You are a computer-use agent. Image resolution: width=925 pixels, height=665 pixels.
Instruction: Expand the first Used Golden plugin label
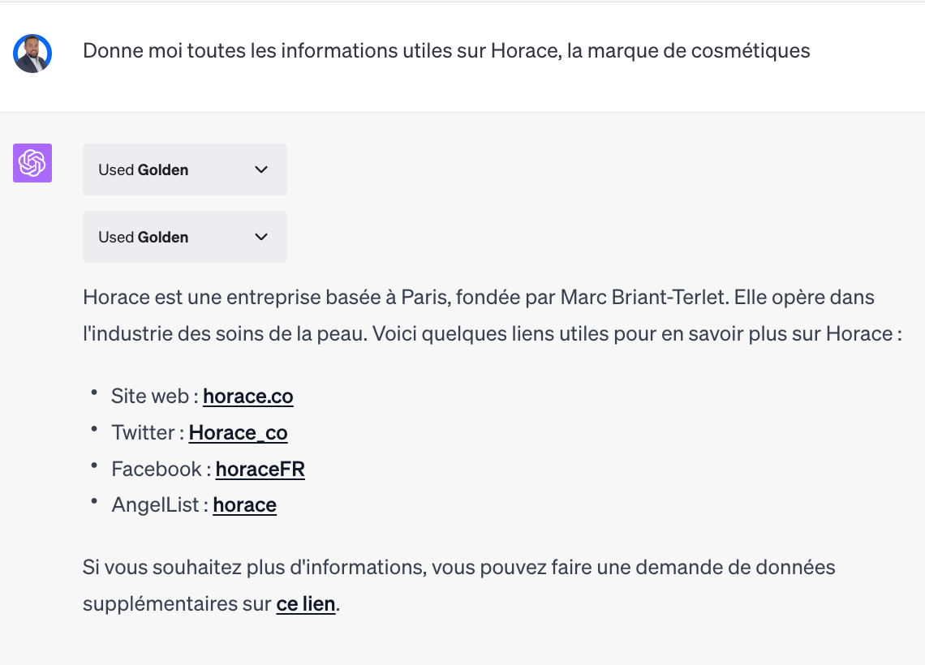(144, 169)
